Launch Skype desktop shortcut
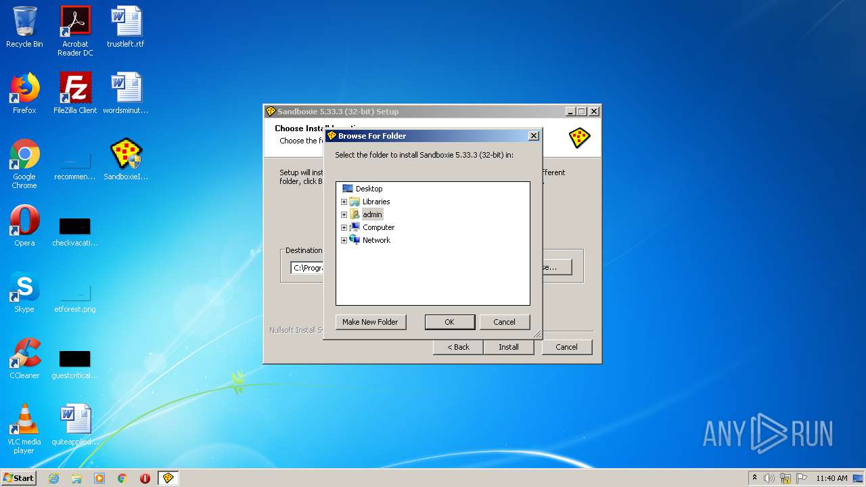The height and width of the screenshot is (487, 866). (24, 292)
